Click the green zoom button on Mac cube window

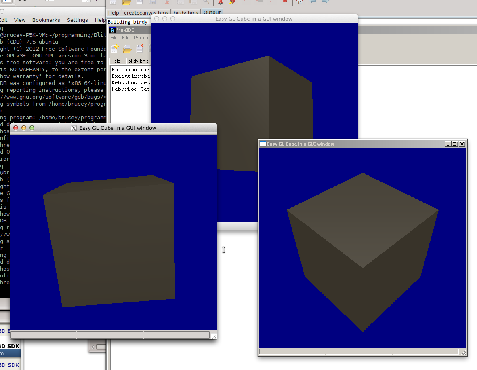[32, 128]
